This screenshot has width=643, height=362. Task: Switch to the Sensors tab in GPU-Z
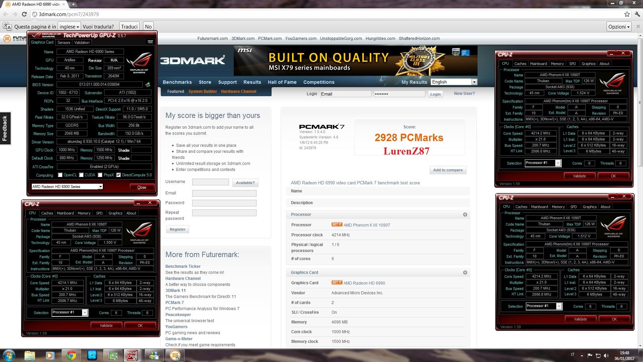pos(64,43)
